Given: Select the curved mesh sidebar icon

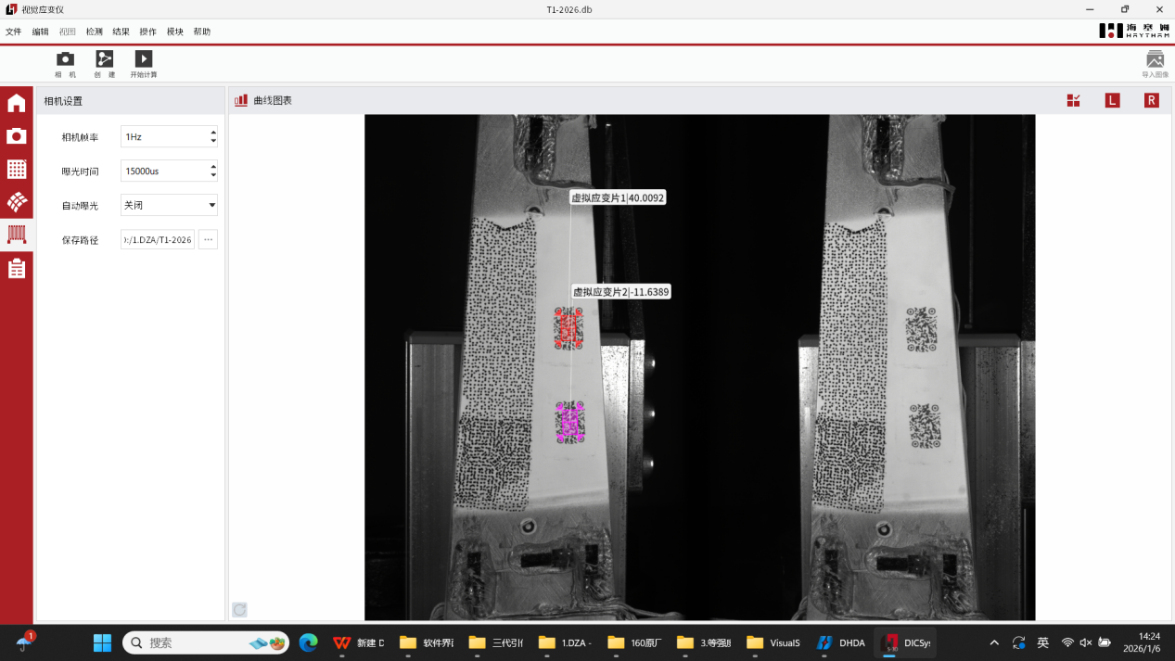Looking at the screenshot, I should [x=17, y=201].
